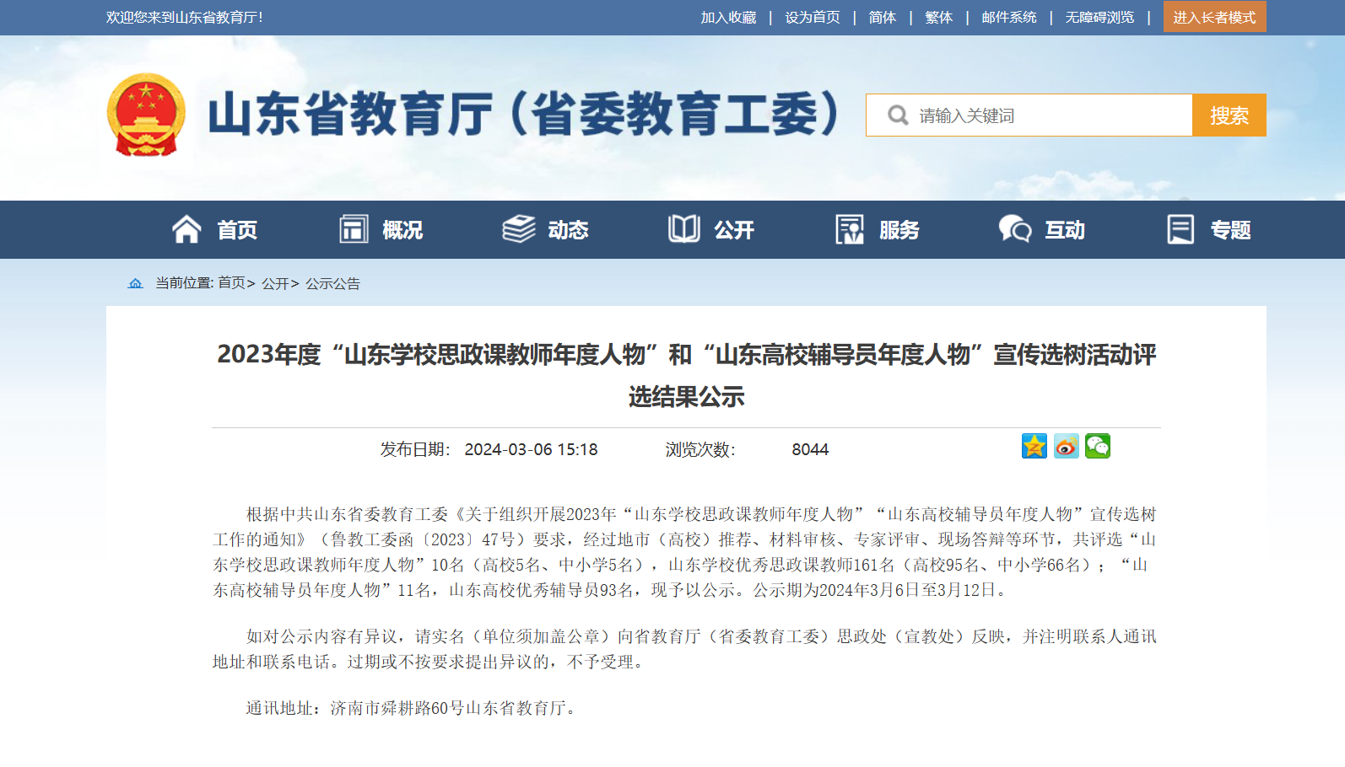Share the article via WeChat icon

(1097, 446)
